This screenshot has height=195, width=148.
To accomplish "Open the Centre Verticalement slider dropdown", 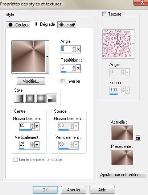I will pos(37,145).
